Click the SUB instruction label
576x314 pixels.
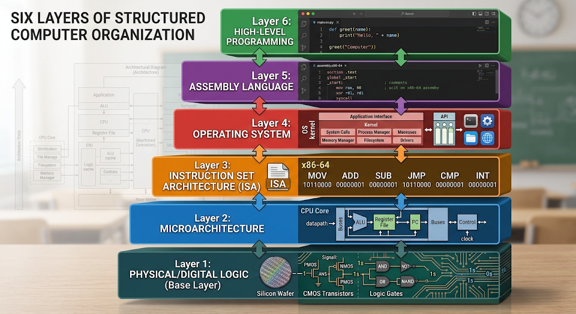pos(383,176)
